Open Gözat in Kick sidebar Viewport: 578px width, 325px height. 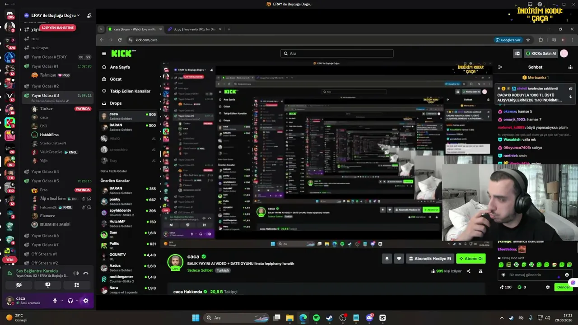click(116, 79)
